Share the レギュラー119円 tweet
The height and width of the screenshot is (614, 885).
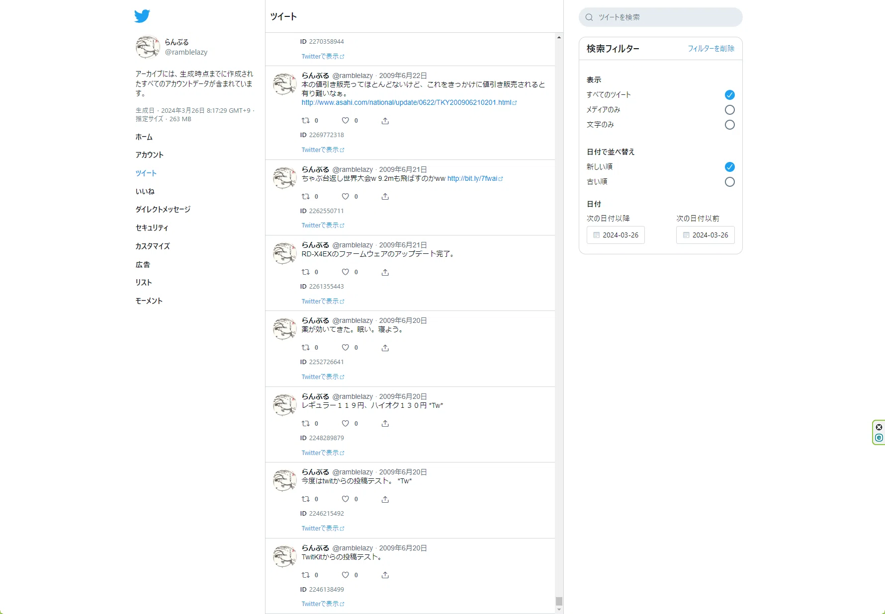(385, 424)
